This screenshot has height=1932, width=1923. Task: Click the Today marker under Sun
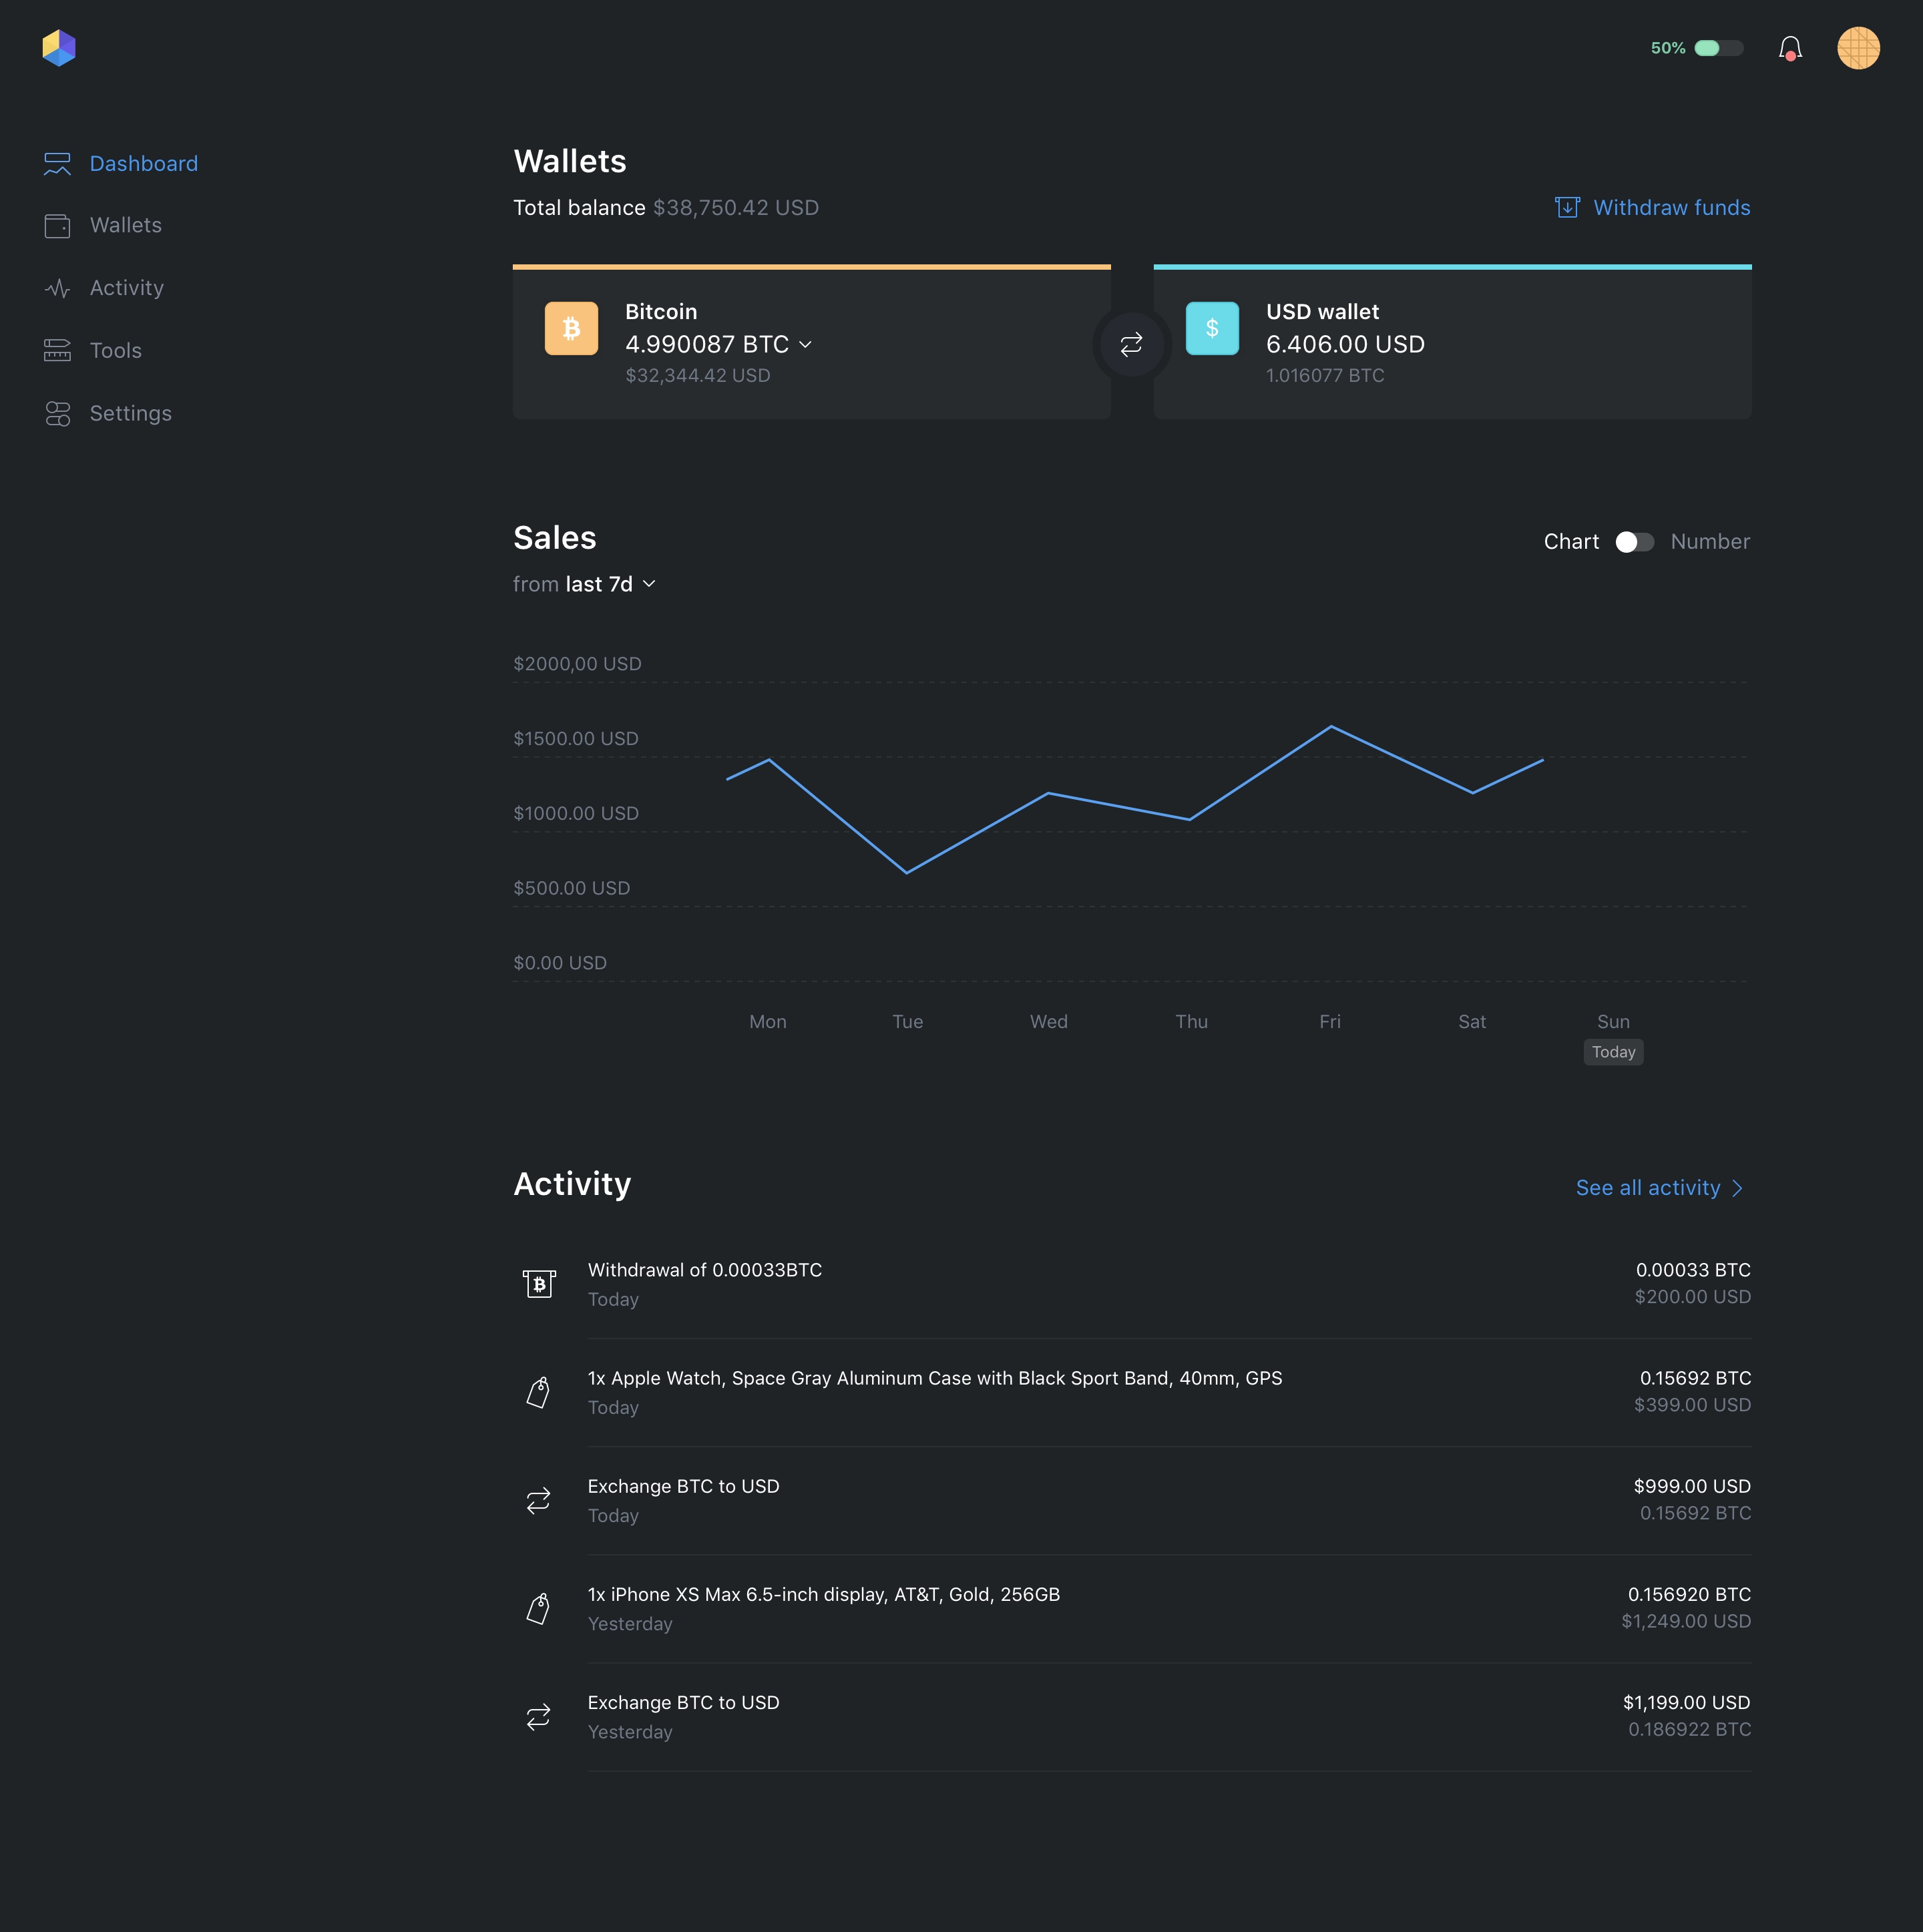[x=1613, y=1052]
